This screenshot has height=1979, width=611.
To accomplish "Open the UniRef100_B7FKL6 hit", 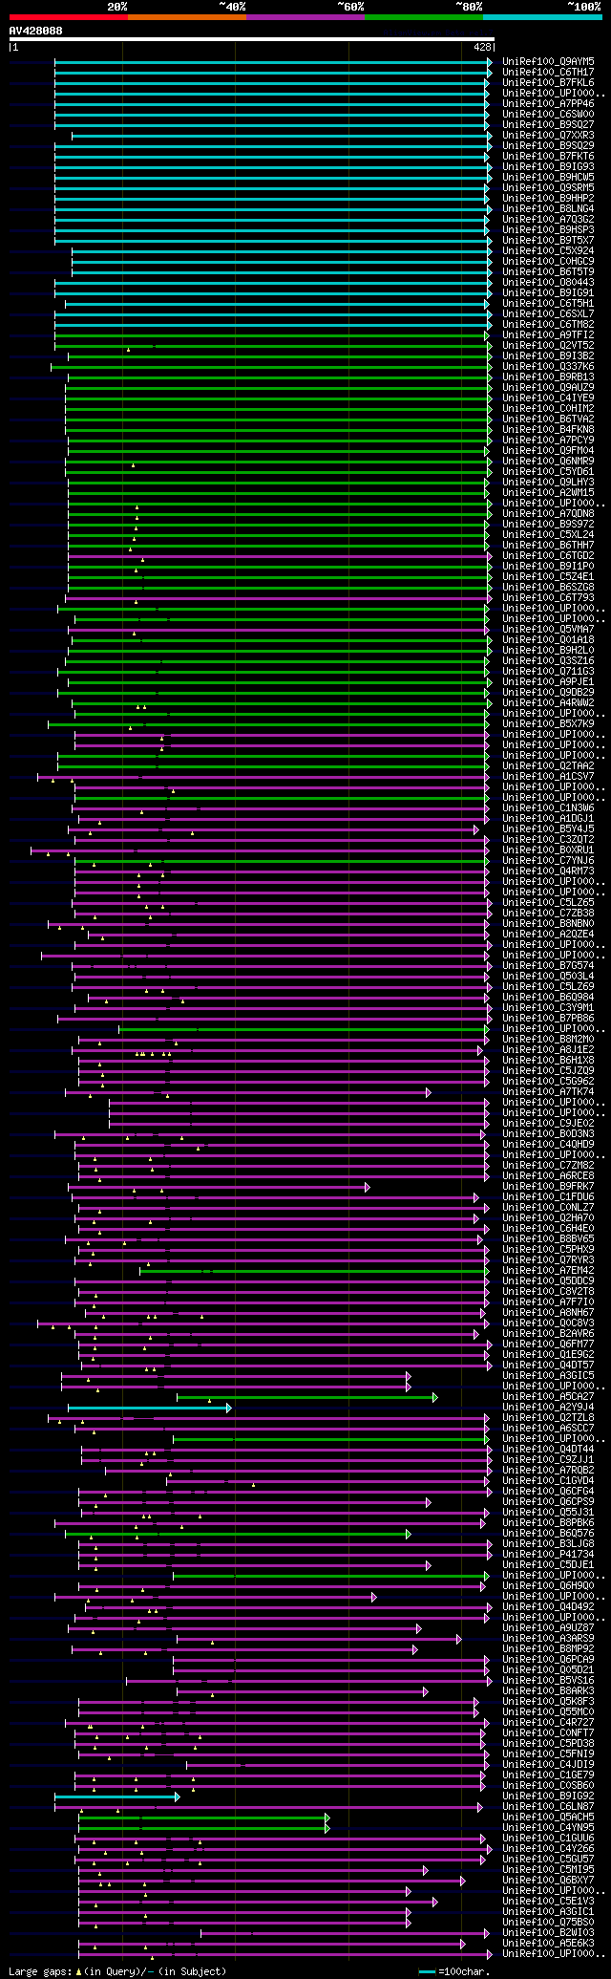I will tap(548, 82).
